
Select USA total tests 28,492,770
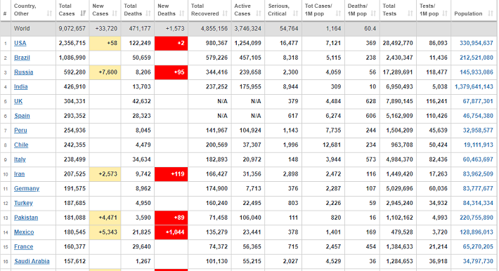[x=398, y=44]
